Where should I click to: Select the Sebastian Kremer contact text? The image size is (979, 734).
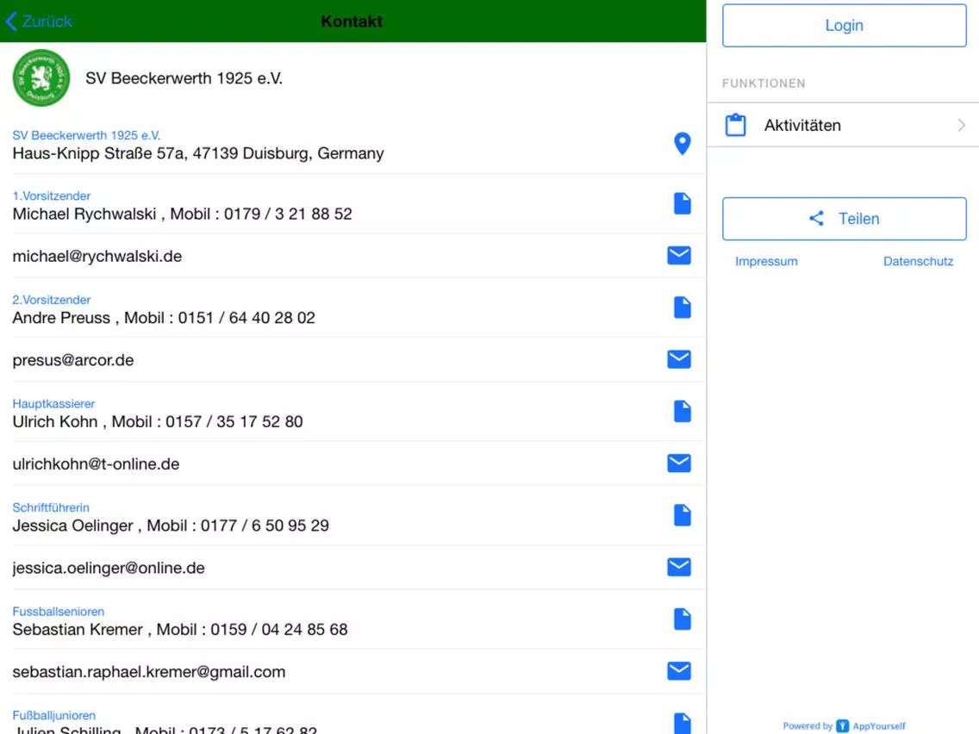pos(180,629)
